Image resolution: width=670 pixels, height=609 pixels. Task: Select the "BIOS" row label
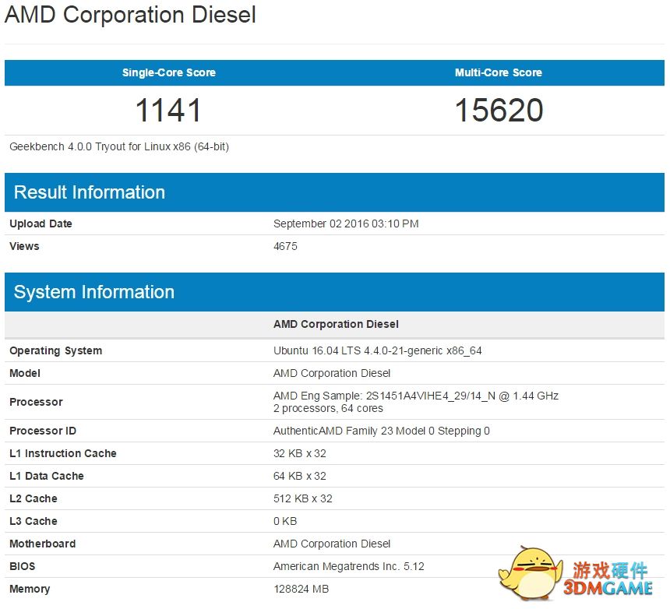[x=23, y=566]
